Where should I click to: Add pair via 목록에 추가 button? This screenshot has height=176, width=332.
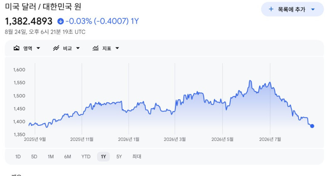[293, 9]
